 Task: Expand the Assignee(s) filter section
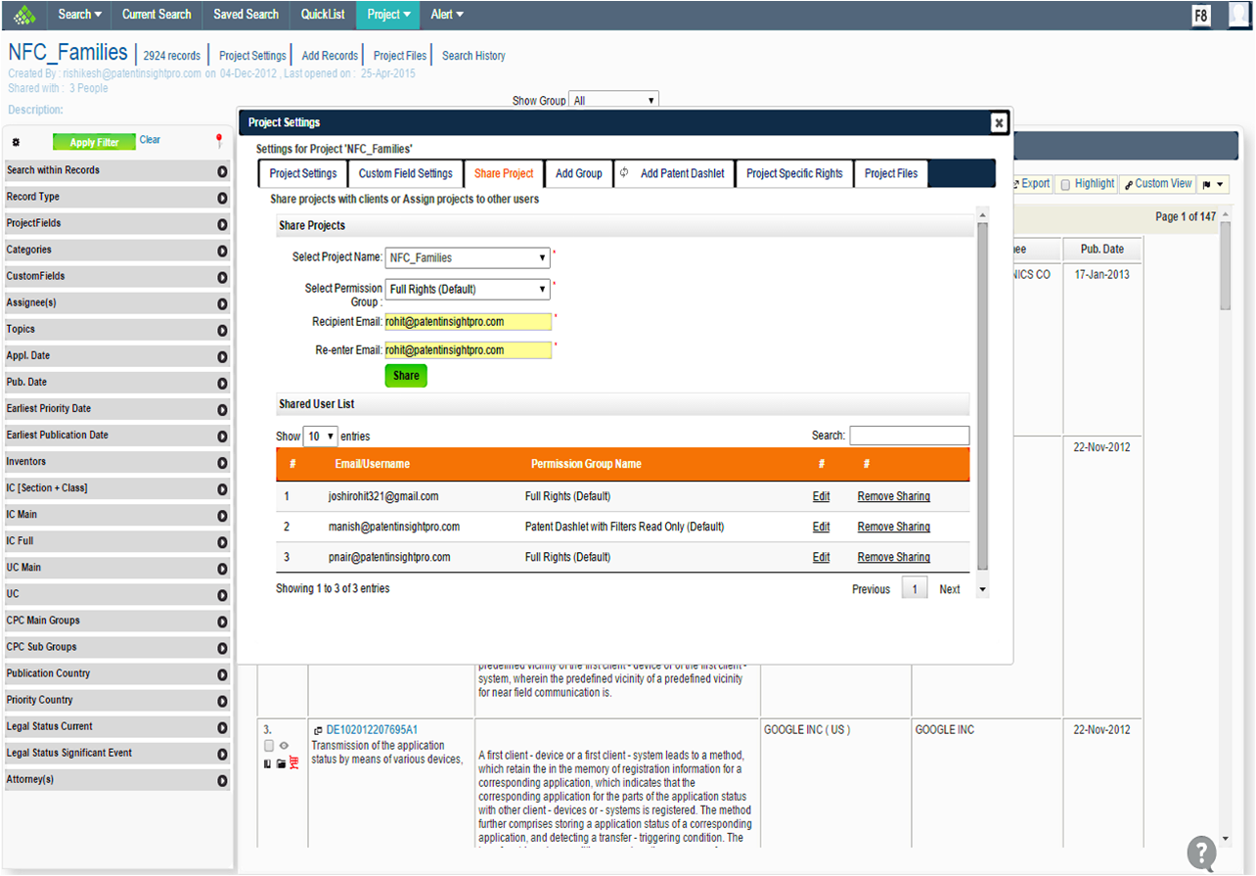(x=222, y=303)
